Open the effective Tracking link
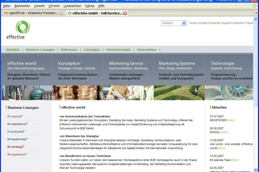The image size is (259, 172). click(x=243, y=23)
